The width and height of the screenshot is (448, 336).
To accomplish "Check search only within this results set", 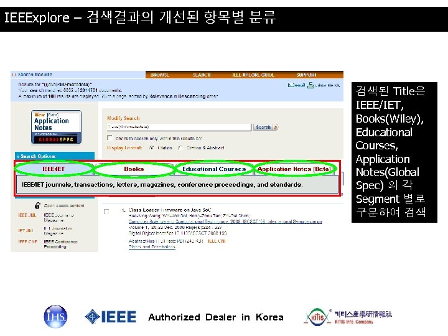I will pos(110,138).
